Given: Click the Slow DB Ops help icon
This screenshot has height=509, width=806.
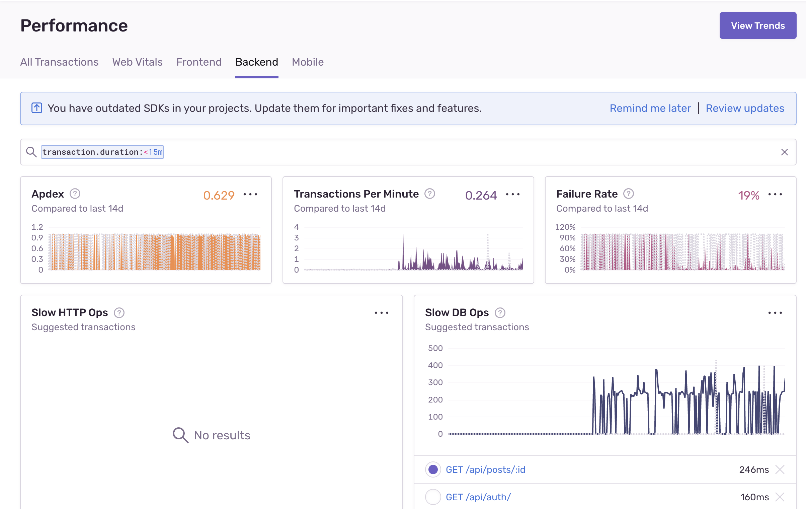Looking at the screenshot, I should 500,313.
